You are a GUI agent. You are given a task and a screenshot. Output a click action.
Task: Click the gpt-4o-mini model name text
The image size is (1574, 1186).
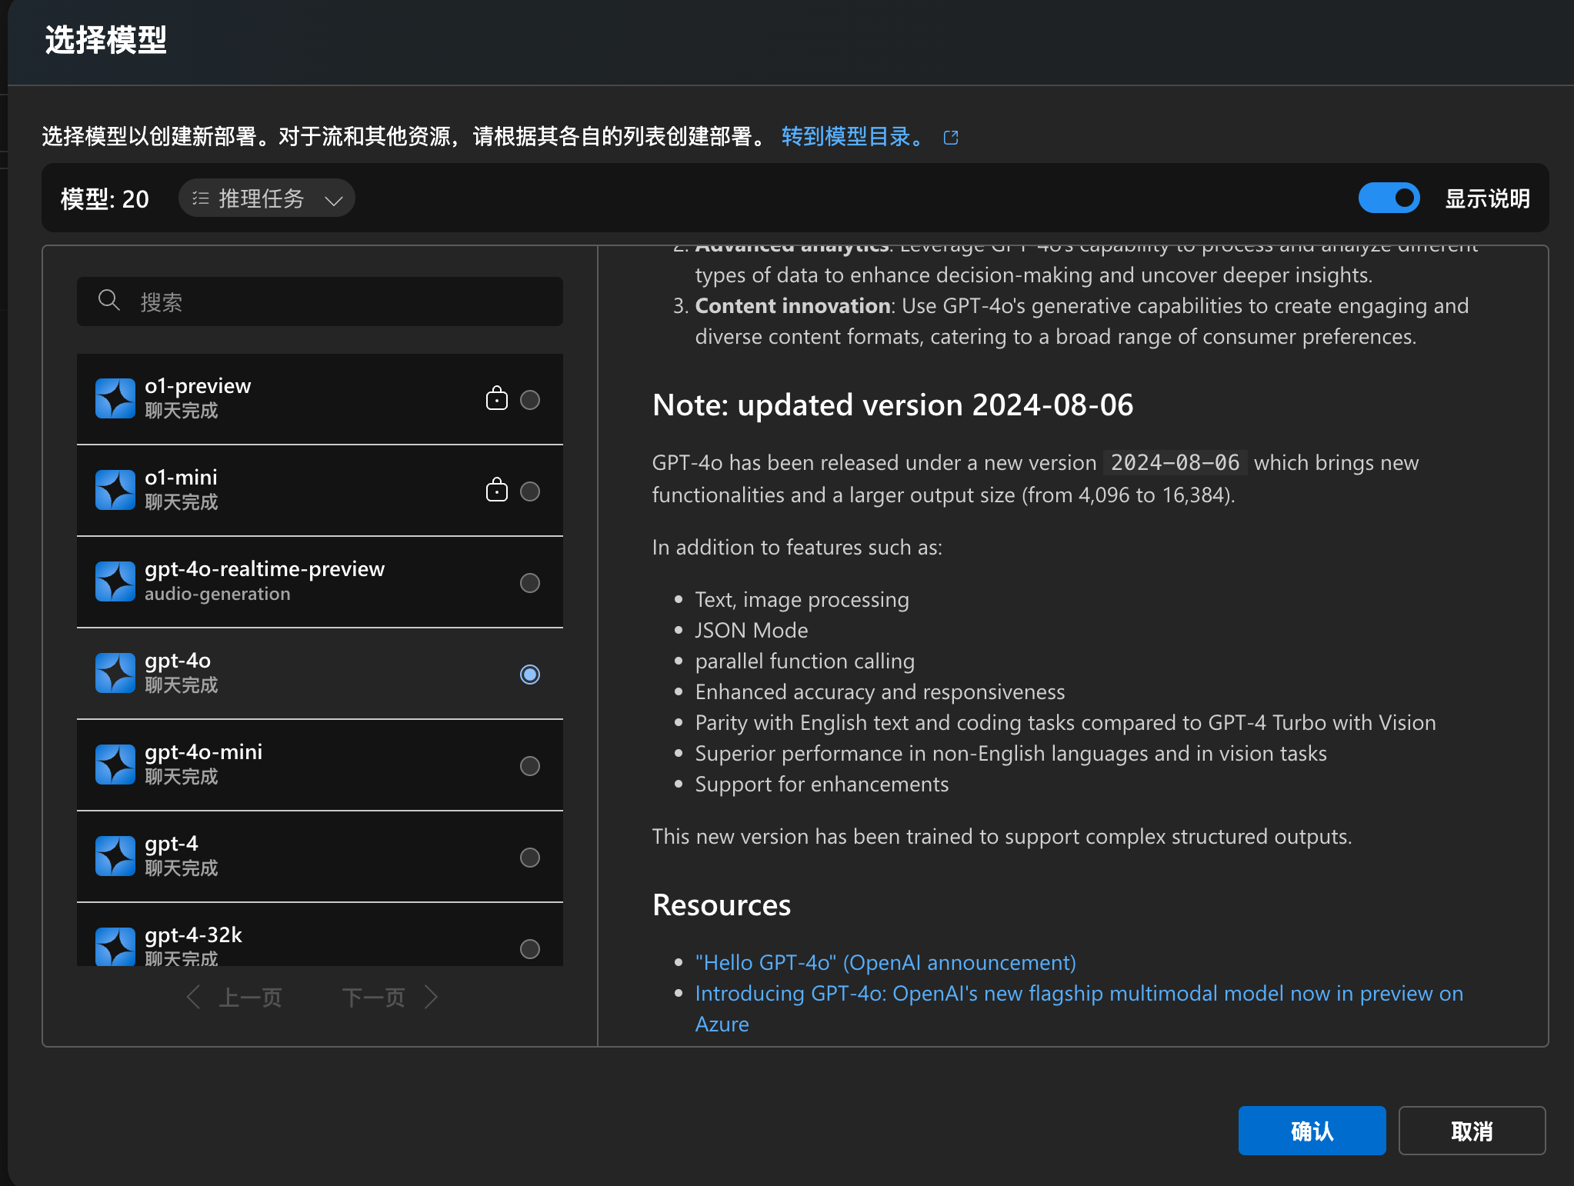pyautogui.click(x=204, y=752)
